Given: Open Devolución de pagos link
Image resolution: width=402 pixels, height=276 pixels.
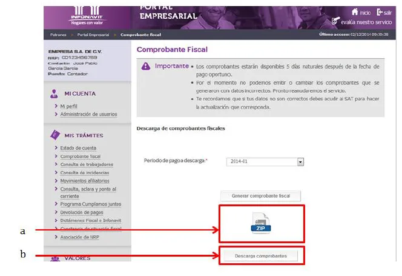Looking at the screenshot, I should pyautogui.click(x=82, y=212).
